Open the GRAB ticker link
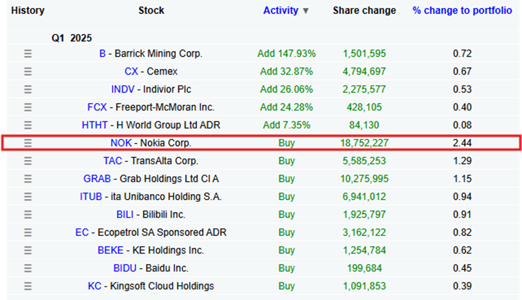The width and height of the screenshot is (522, 300). click(x=97, y=179)
